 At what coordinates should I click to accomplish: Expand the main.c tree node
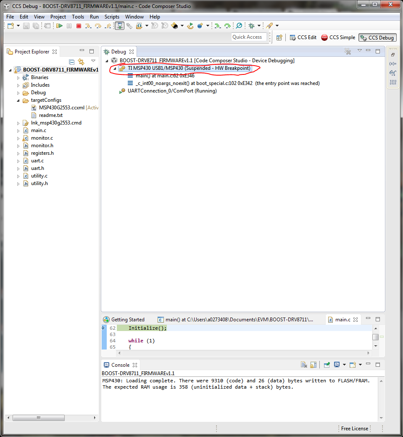(x=18, y=131)
